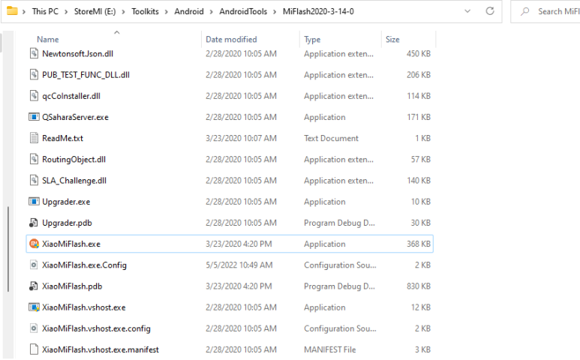Click the 450 KB size cell
Screen dimensions: 580x360
(x=419, y=53)
